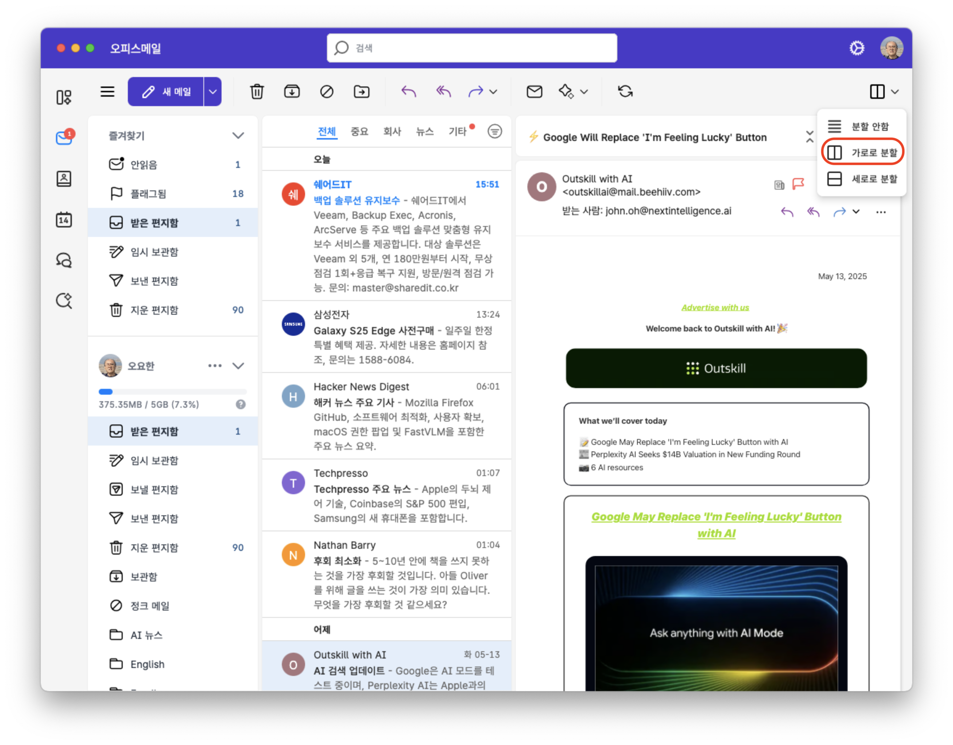Click the mark as read envelope icon

(x=535, y=92)
